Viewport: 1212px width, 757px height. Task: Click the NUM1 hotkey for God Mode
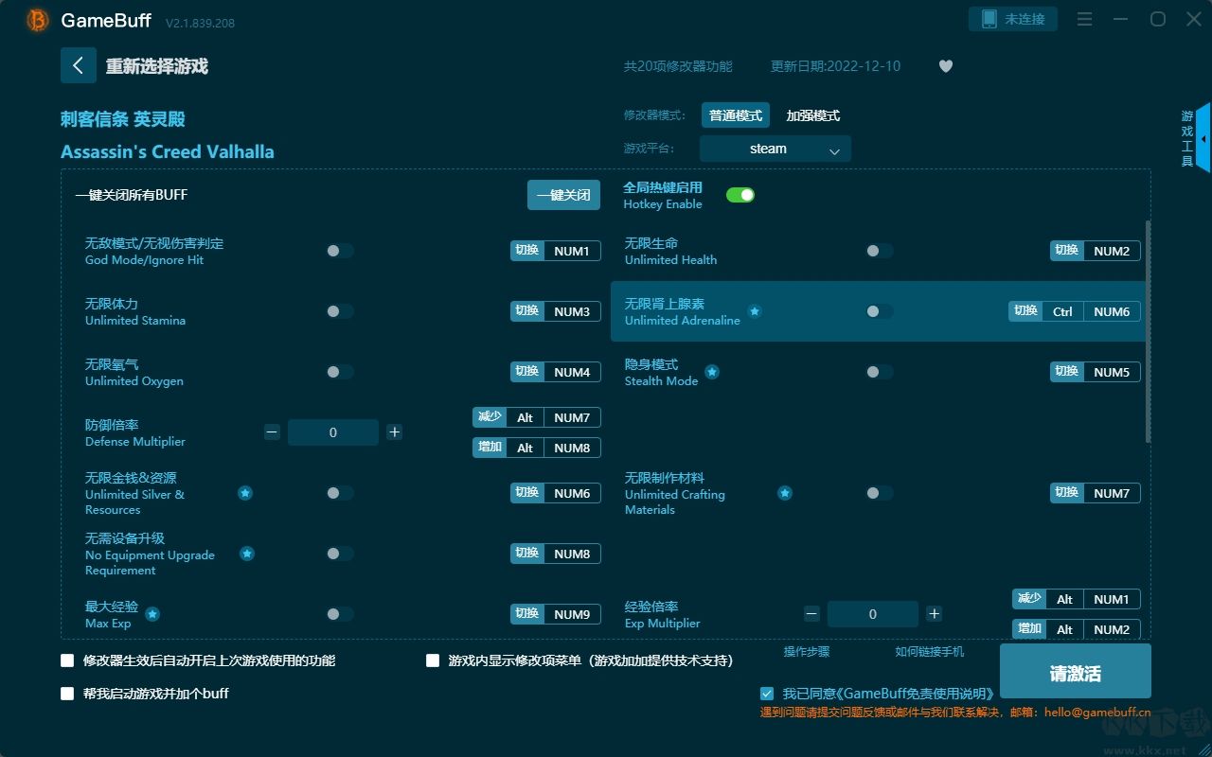[556, 251]
